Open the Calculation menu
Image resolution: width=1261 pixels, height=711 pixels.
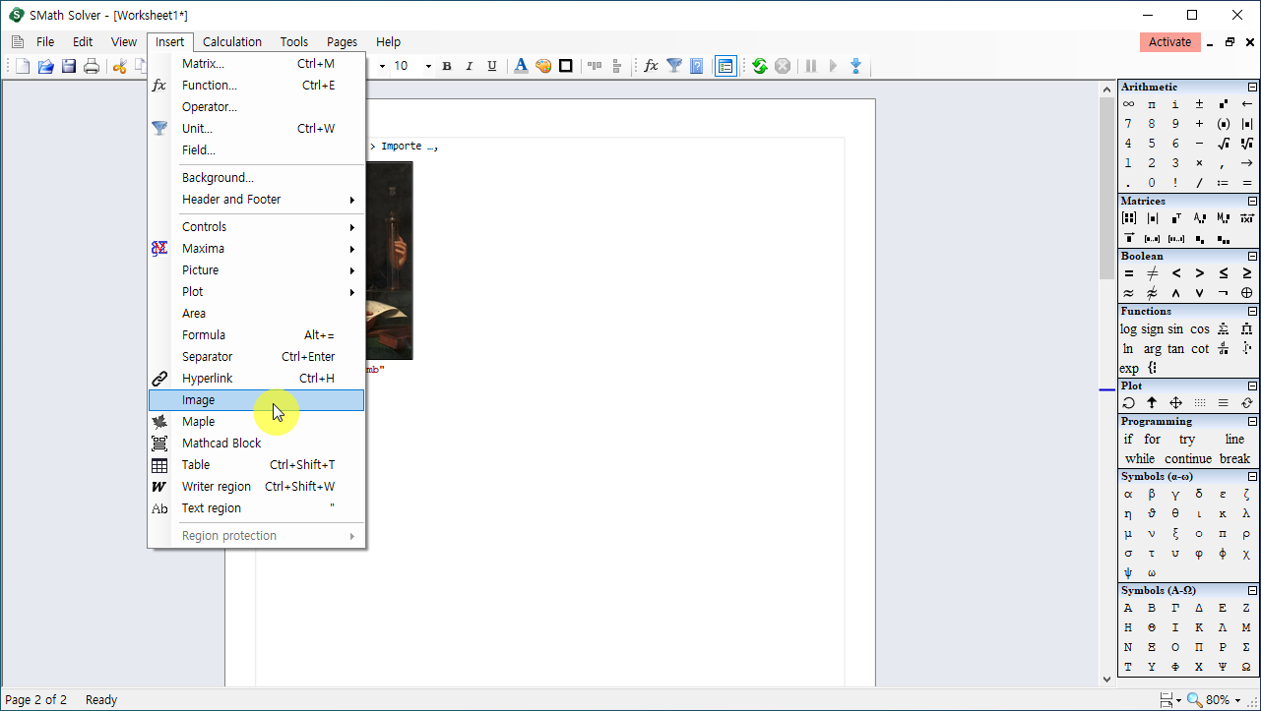click(232, 41)
